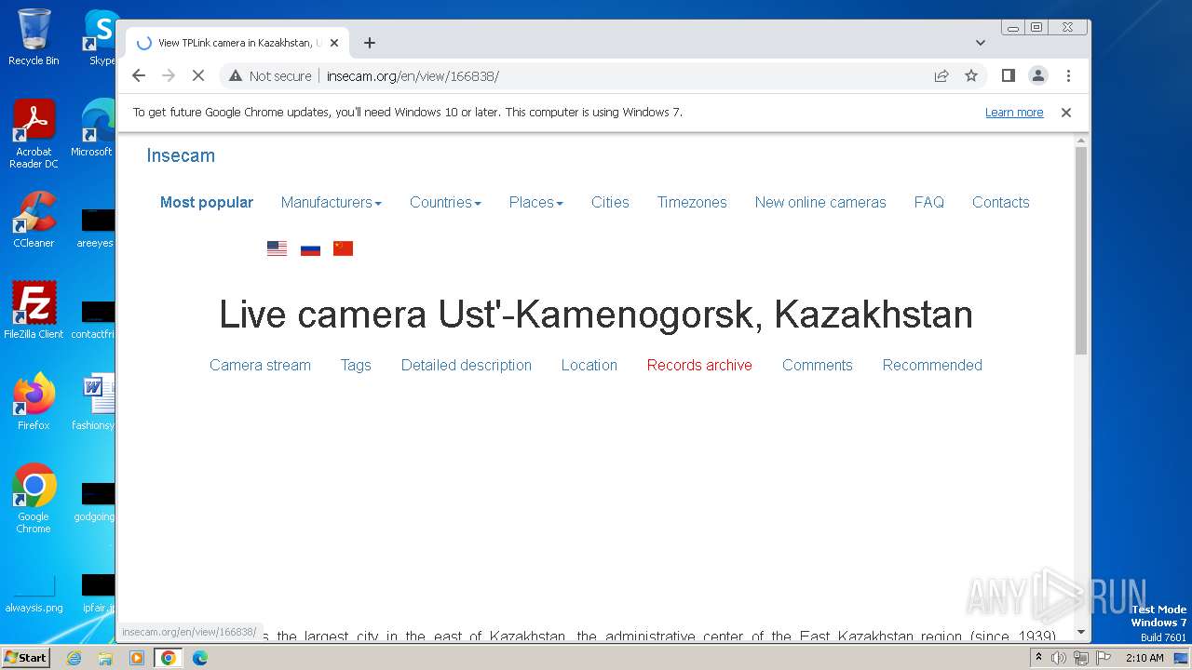Jump to Comments section
1192x670 pixels.
[x=818, y=365]
